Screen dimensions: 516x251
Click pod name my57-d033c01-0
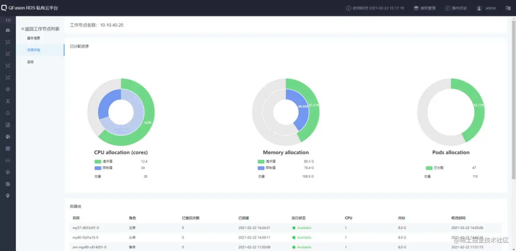tap(86, 228)
